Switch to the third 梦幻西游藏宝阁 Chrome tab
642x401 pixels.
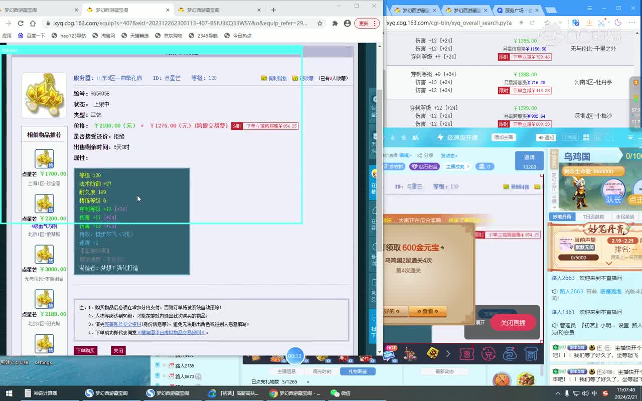click(218, 10)
